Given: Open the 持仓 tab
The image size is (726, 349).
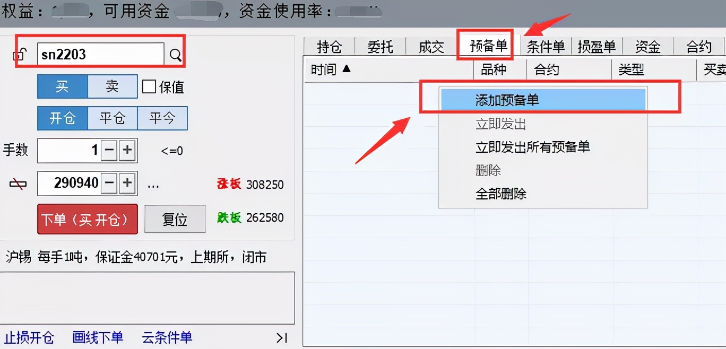Looking at the screenshot, I should point(329,47).
